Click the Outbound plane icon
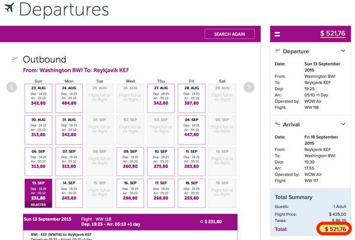Image resolution: width=355 pixels, height=240 pixels. coord(15,60)
